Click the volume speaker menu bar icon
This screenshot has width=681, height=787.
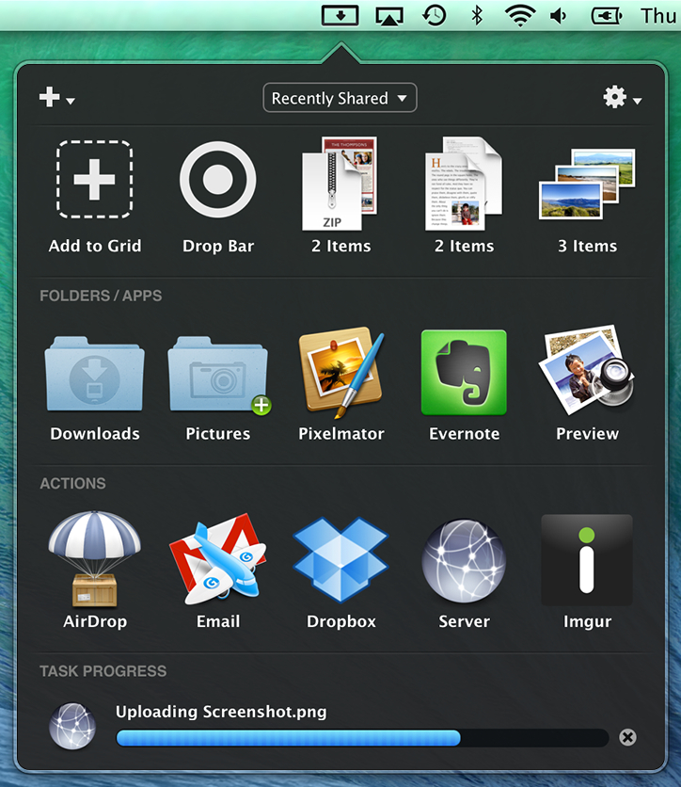point(559,16)
